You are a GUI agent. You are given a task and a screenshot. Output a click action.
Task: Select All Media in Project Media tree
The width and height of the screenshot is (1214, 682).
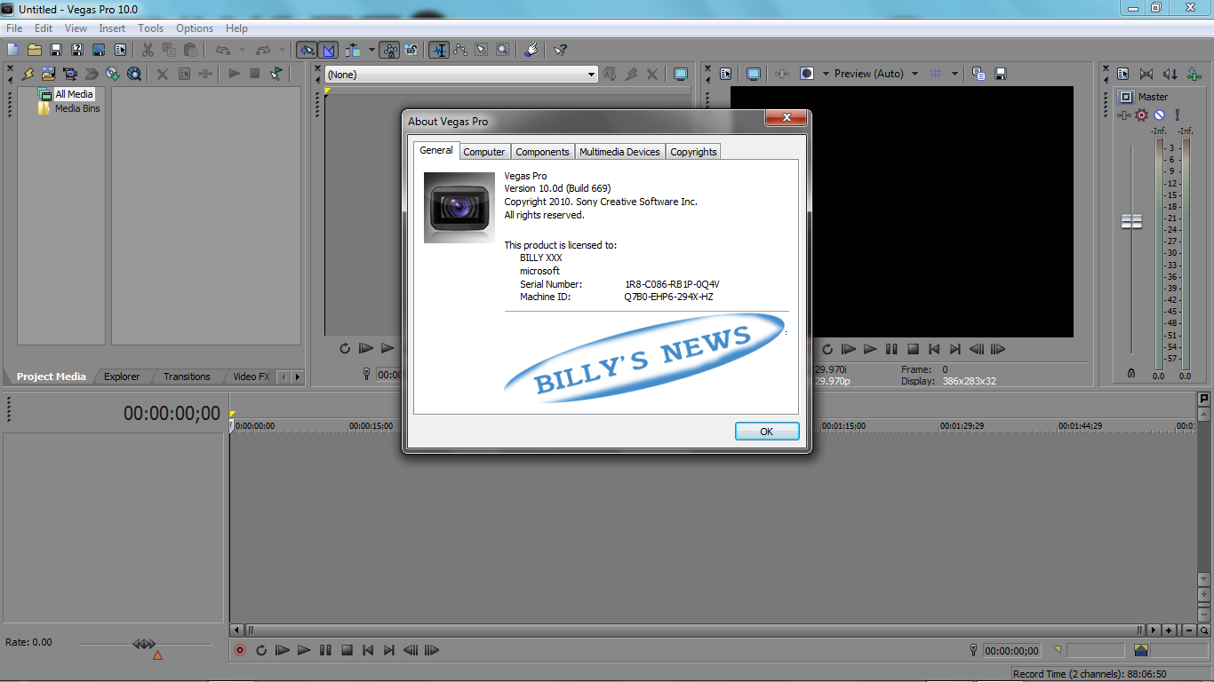click(x=74, y=94)
